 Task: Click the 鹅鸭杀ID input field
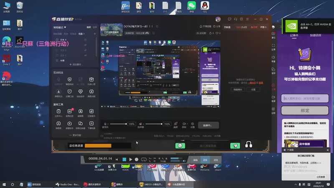[305, 99]
